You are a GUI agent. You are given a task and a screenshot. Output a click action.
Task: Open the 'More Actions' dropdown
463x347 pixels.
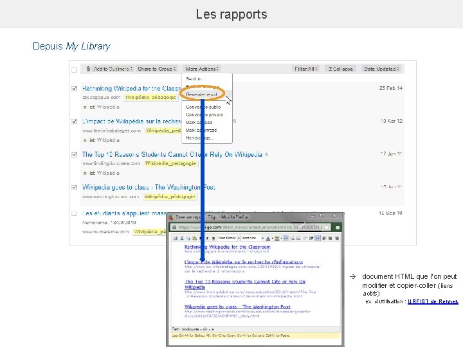(x=202, y=69)
